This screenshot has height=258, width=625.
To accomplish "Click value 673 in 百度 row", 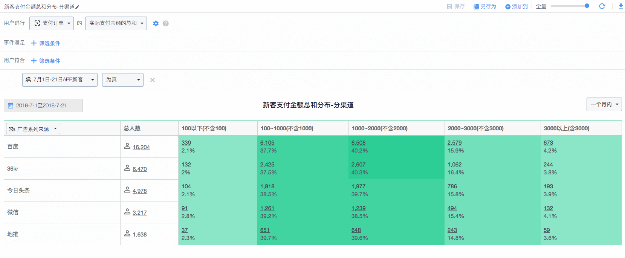I will [x=549, y=143].
